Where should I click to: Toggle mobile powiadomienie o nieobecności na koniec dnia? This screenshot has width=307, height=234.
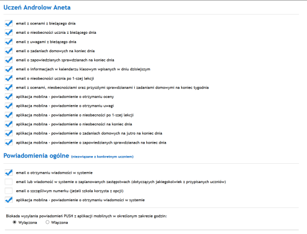tap(9, 124)
